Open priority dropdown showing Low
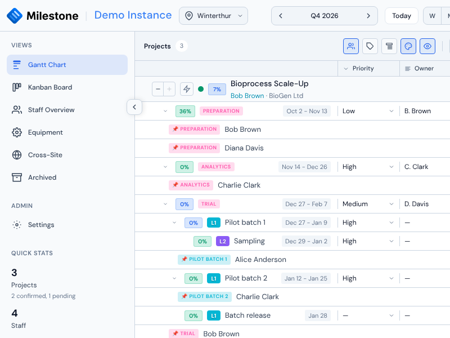This screenshot has height=338, width=450. tap(368, 111)
